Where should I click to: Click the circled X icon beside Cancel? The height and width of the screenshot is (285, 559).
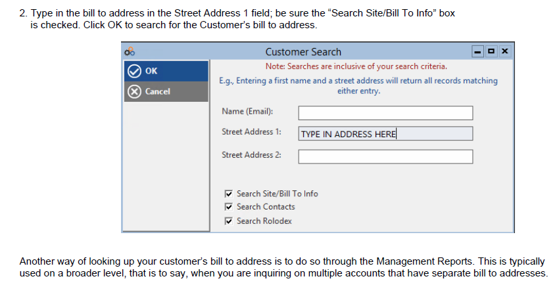pyautogui.click(x=134, y=91)
